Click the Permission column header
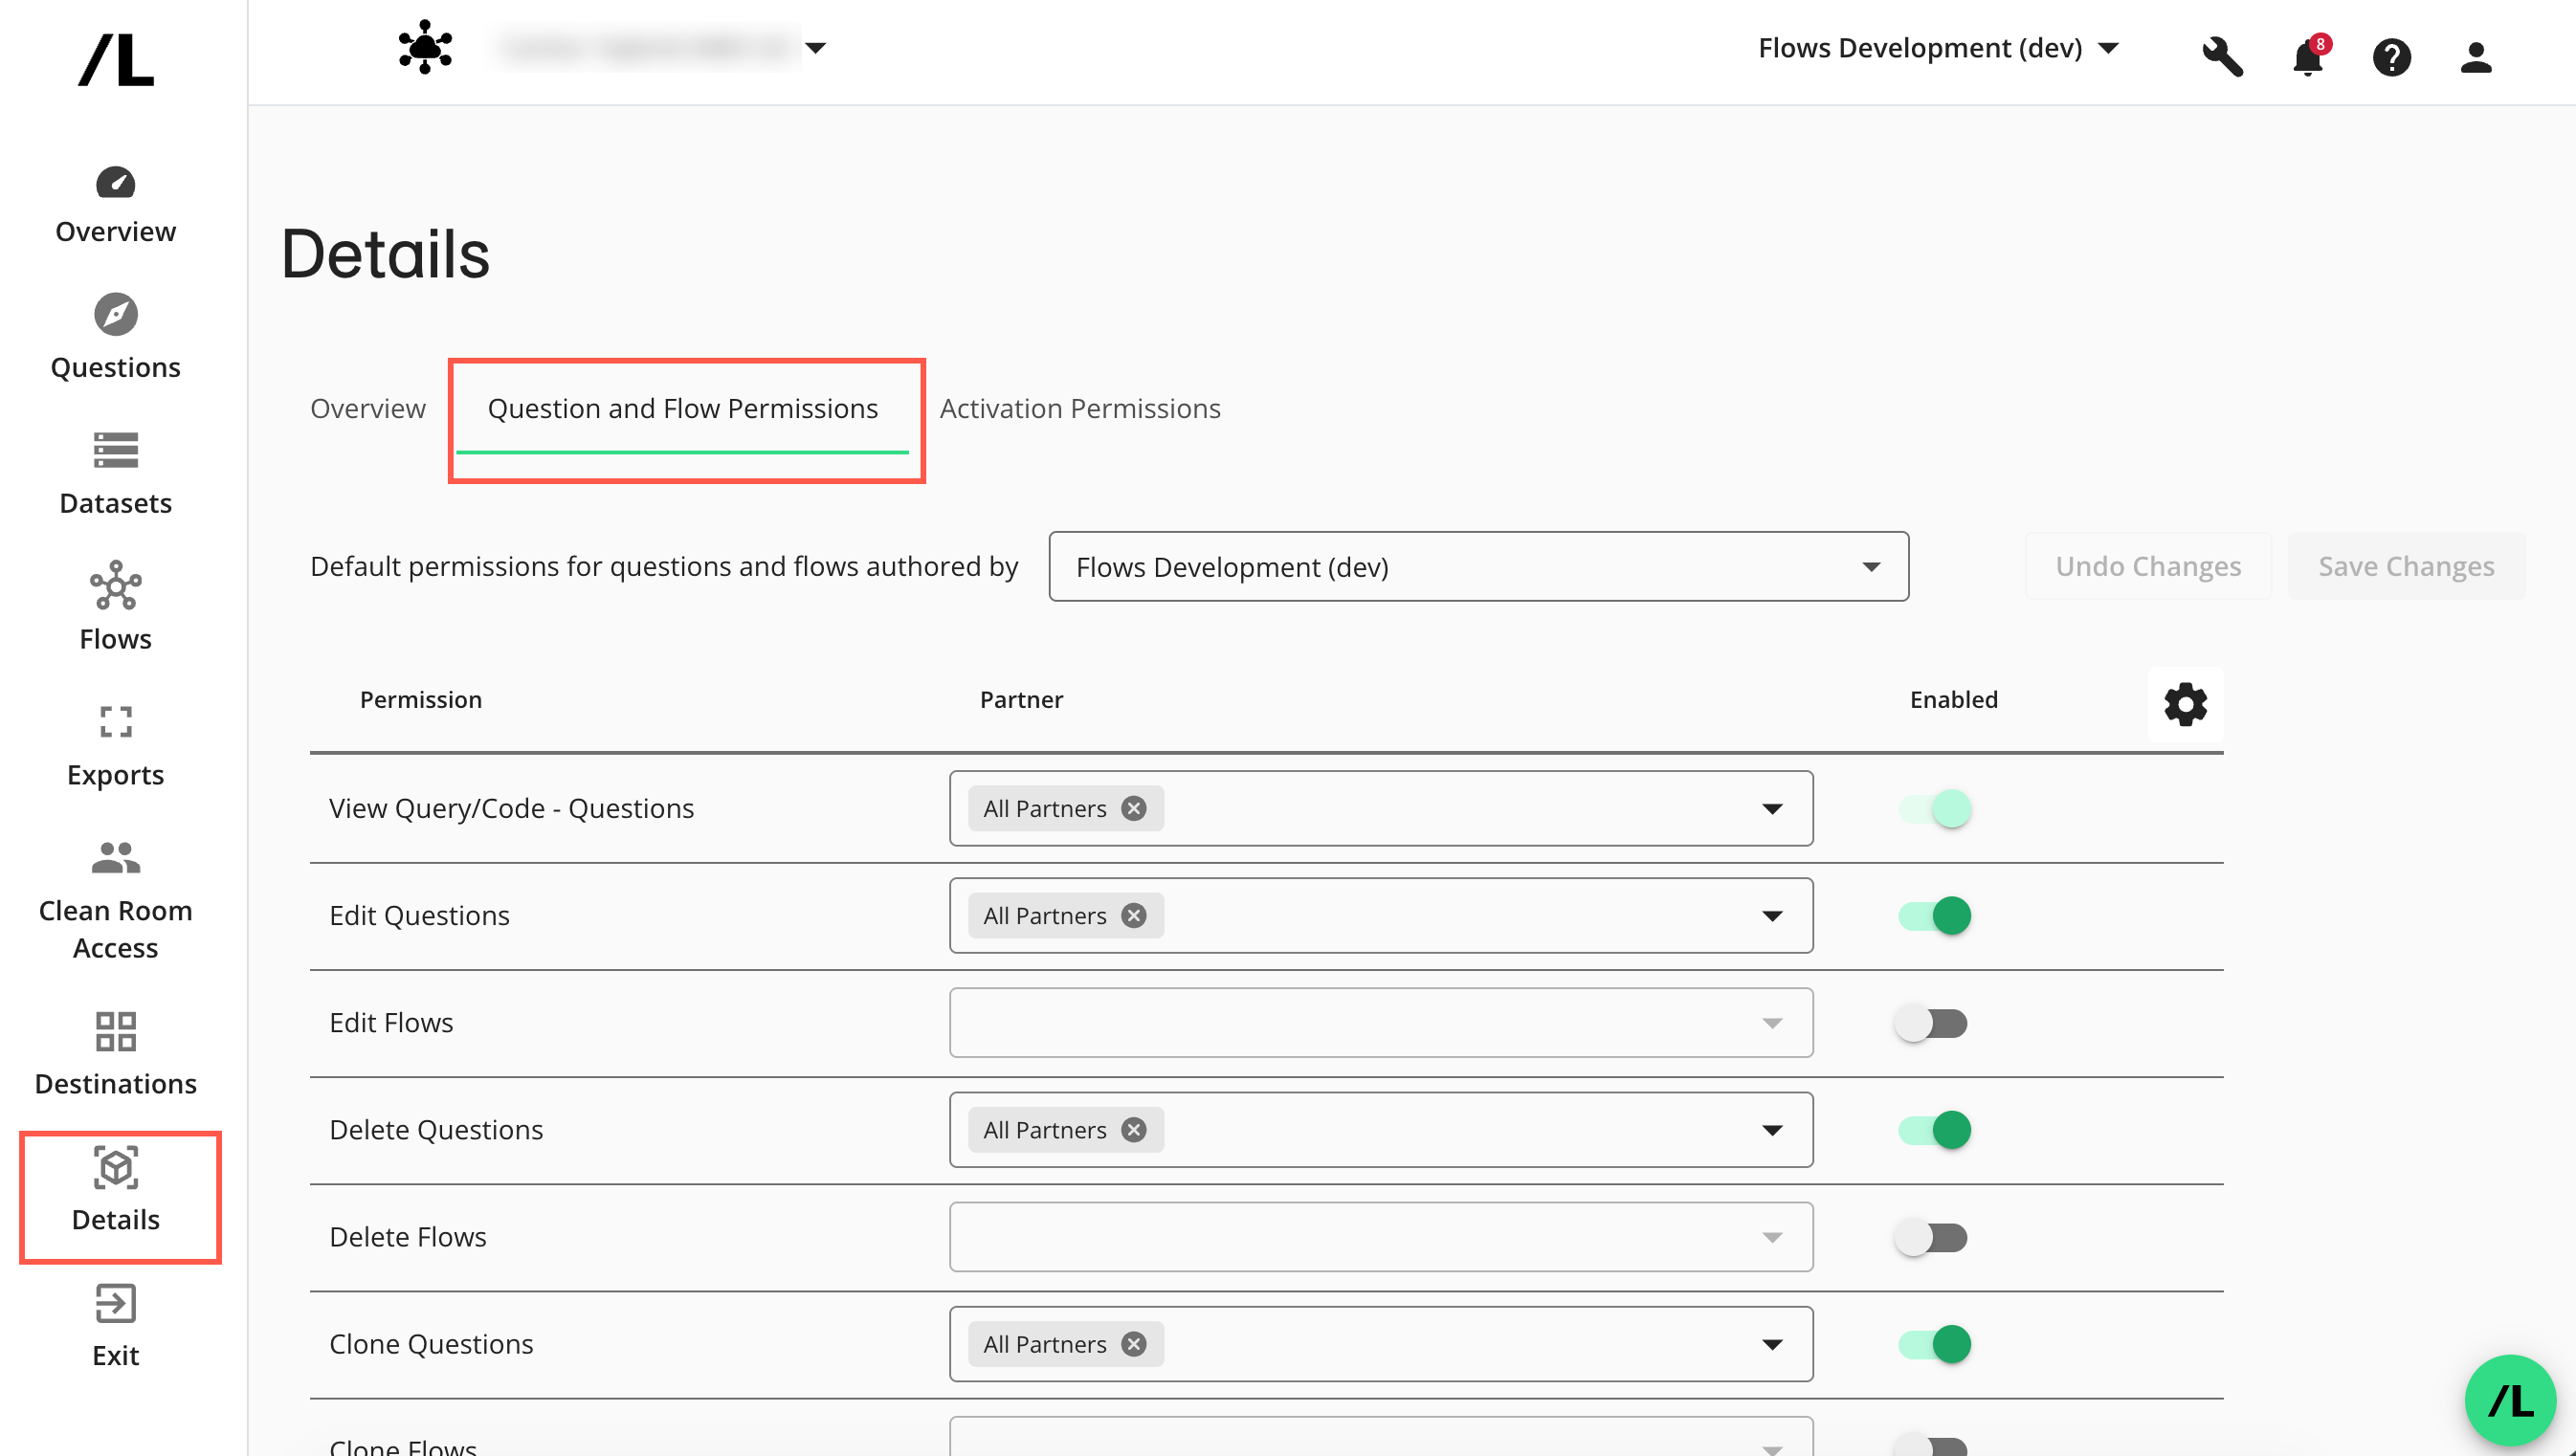The width and height of the screenshot is (2576, 1456). pos(420,699)
